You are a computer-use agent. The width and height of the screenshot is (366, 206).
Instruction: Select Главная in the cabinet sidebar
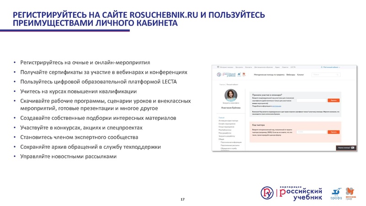coord(221,118)
